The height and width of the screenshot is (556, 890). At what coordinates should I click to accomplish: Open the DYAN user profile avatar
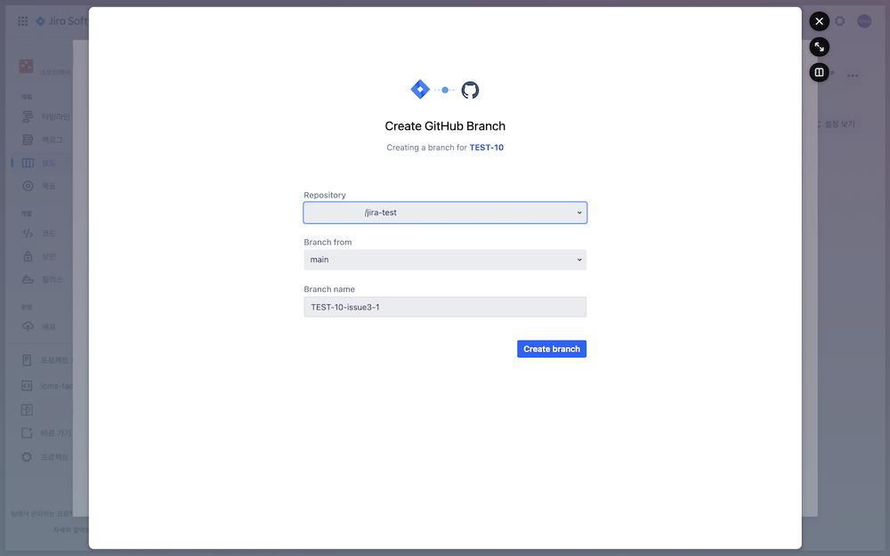[864, 21]
